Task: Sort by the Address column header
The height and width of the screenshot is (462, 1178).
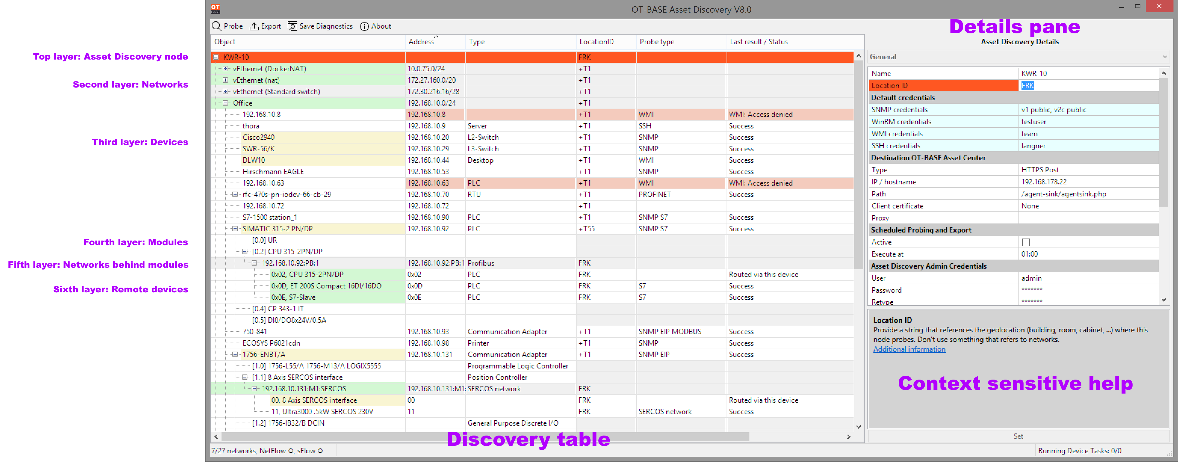Action: [x=435, y=42]
